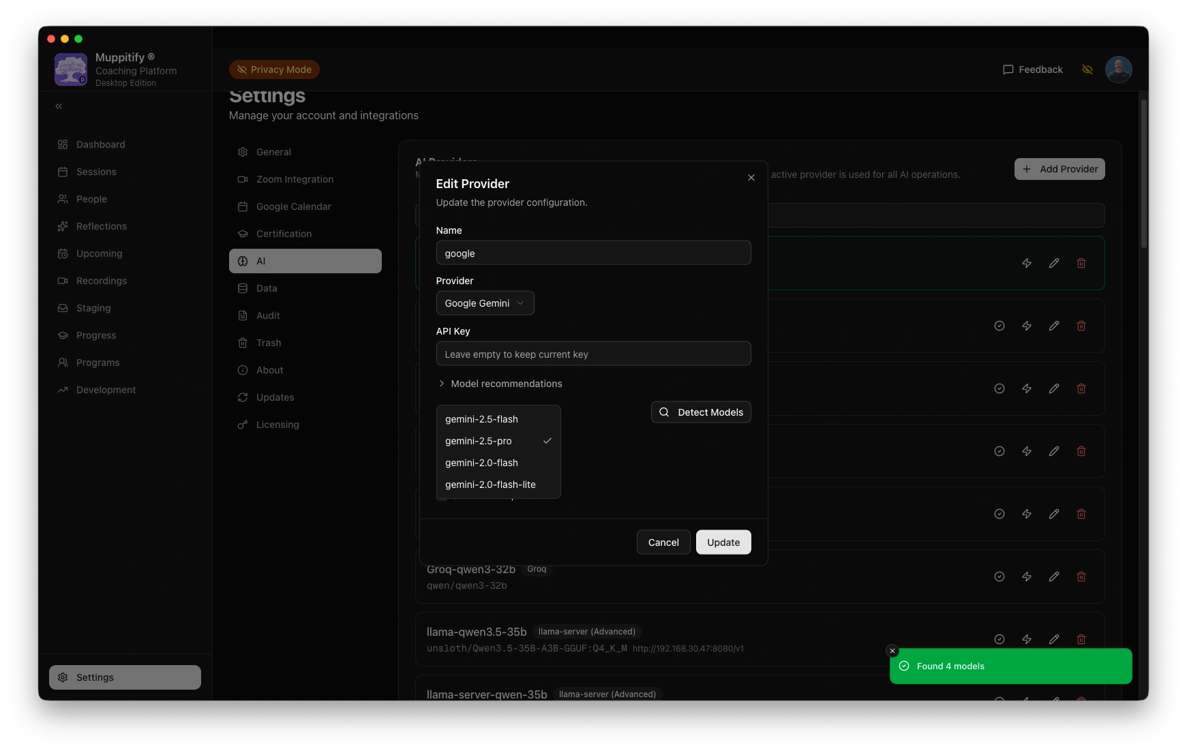Image resolution: width=1187 pixels, height=751 pixels.
Task: Open the Google Gemini provider dropdown
Action: click(x=485, y=303)
